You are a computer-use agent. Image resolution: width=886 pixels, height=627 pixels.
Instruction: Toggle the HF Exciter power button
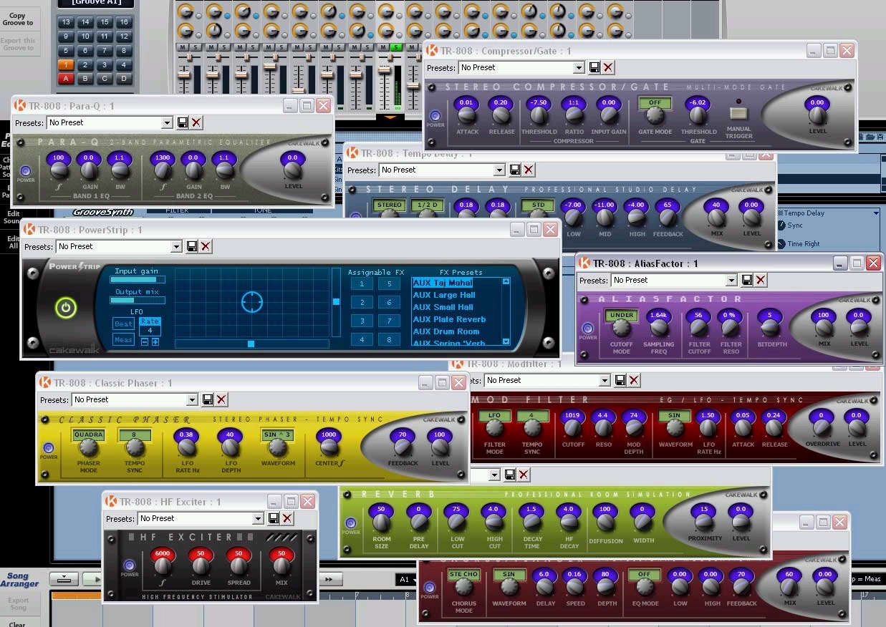click(x=130, y=565)
